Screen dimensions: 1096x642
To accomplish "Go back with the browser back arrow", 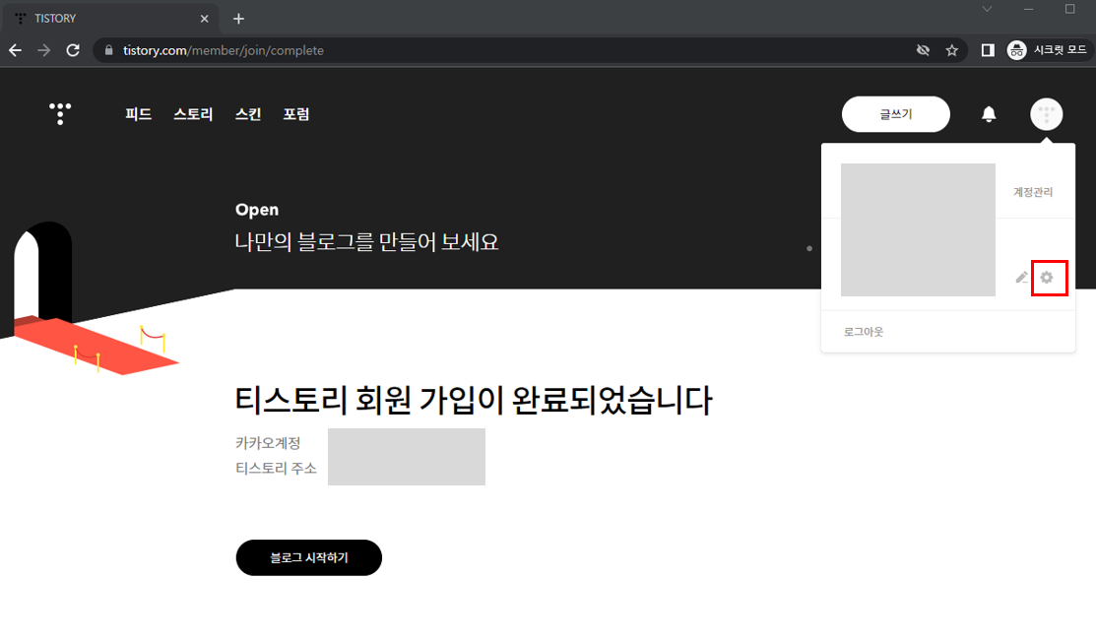I will coord(16,50).
